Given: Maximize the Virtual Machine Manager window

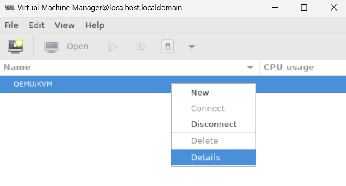Looking at the screenshot, I should 304,8.
